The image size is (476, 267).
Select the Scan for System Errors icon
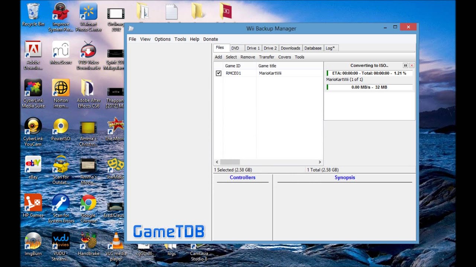pyautogui.click(x=61, y=208)
